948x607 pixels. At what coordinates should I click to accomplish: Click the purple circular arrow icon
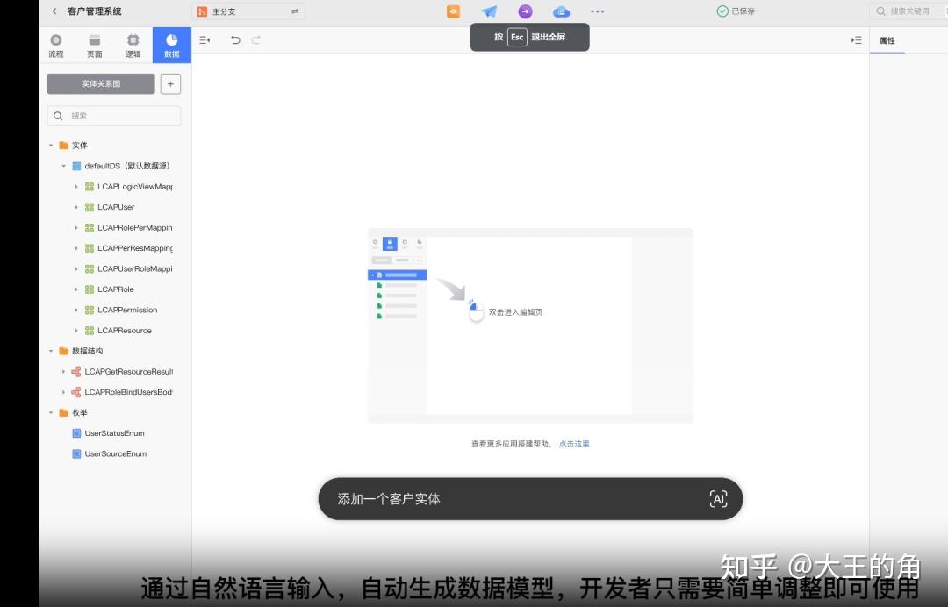tap(526, 11)
